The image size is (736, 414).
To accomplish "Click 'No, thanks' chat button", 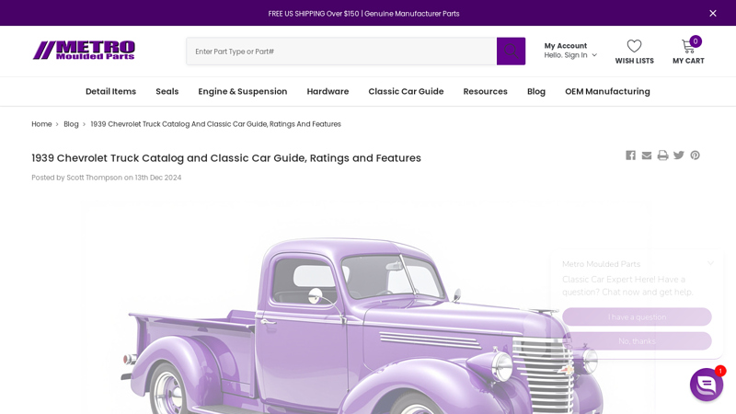I will click(637, 341).
